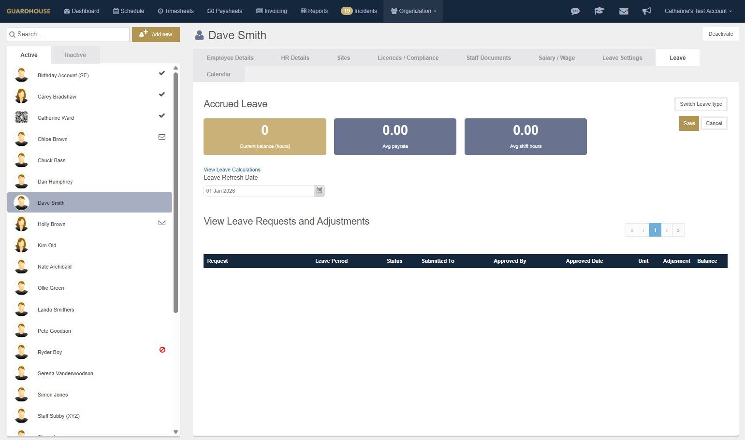Open View Leave Calculations link
Image resolution: width=745 pixels, height=440 pixels.
[x=232, y=170]
